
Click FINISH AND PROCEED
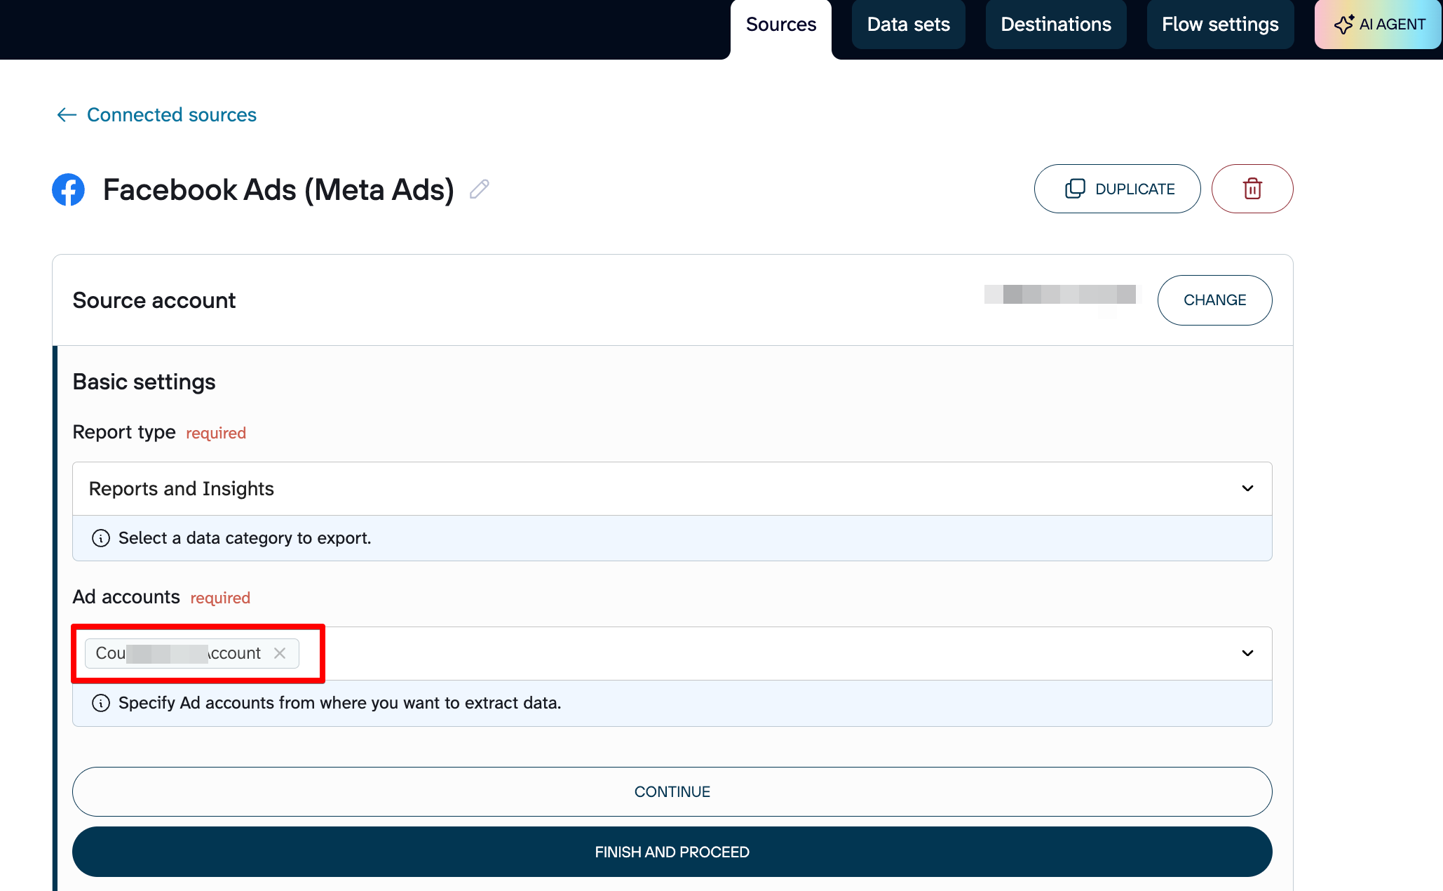click(672, 852)
